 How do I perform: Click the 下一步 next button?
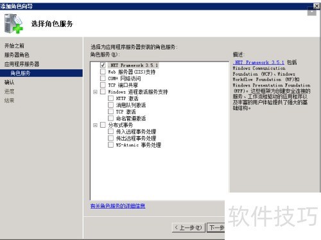coord(216,228)
